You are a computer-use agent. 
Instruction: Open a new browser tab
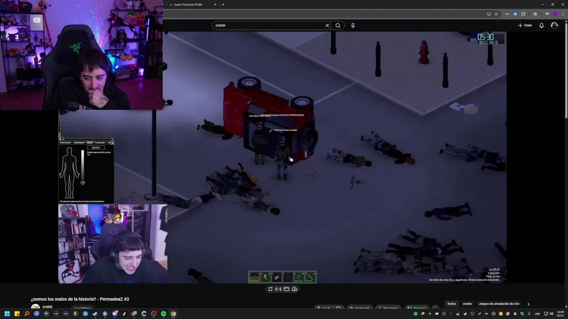pyautogui.click(x=223, y=4)
